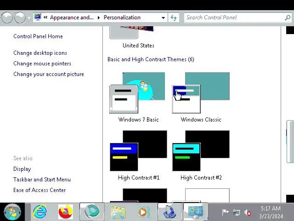This screenshot has width=294, height=221.
Task: Launch Firefox from taskbar
Action: pos(66,212)
